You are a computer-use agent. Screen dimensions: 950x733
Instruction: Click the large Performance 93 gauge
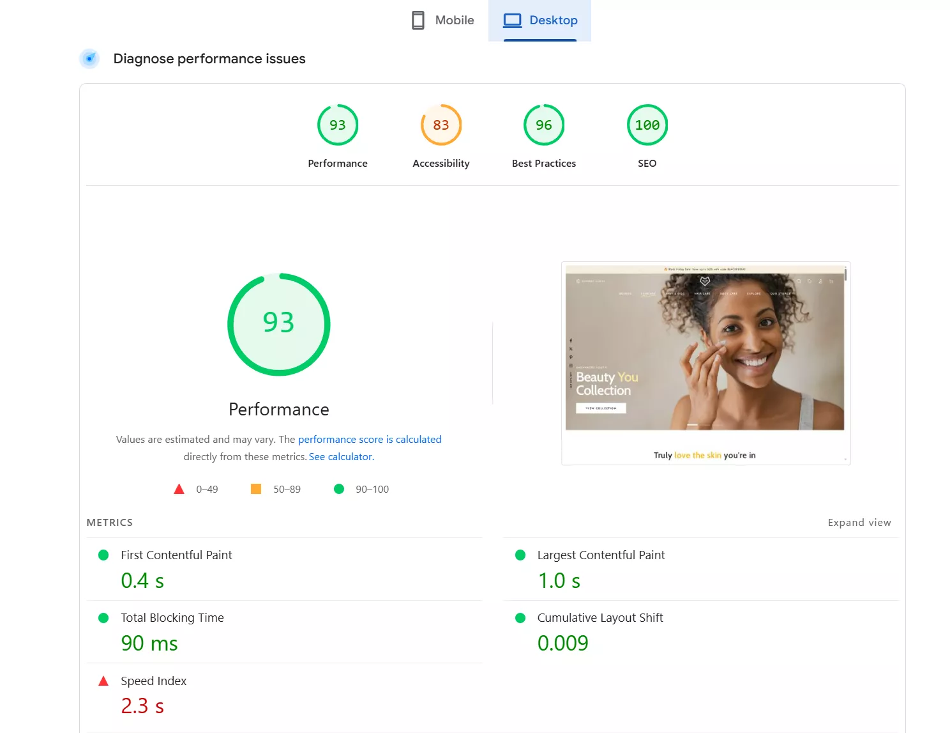[x=279, y=325]
